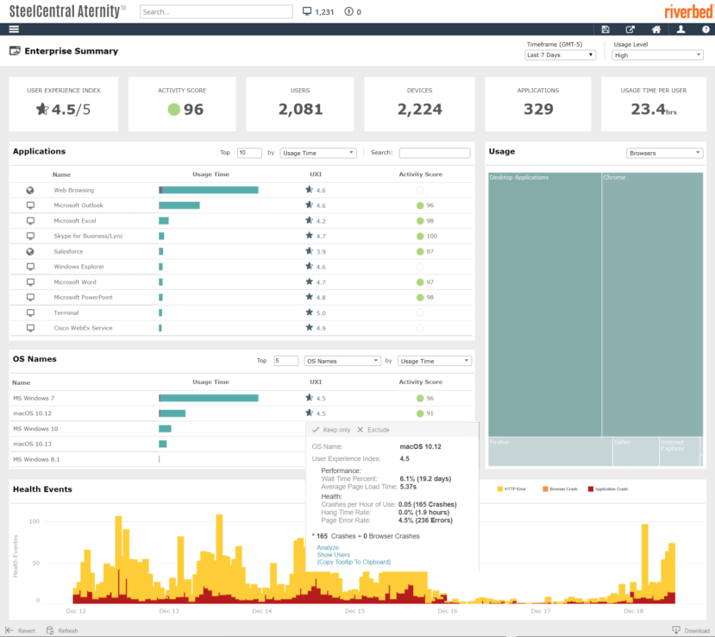
Task: Click the Skype activity score 100
Action: 432,236
